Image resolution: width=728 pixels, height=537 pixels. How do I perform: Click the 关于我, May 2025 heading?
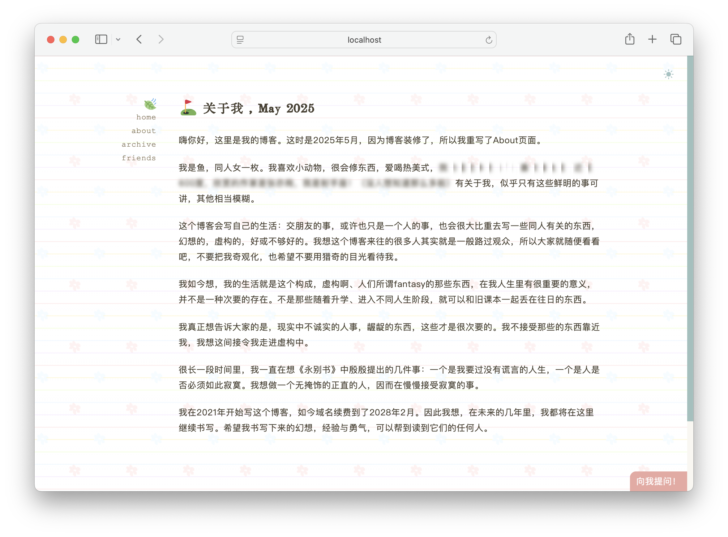coord(259,108)
